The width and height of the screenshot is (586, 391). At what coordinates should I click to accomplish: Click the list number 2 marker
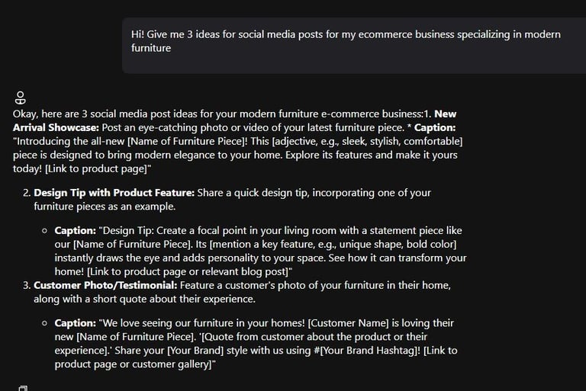pos(27,193)
